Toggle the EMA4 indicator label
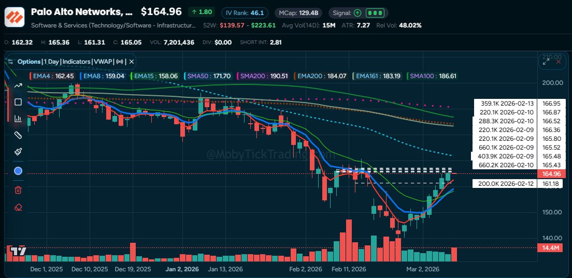 53,76
